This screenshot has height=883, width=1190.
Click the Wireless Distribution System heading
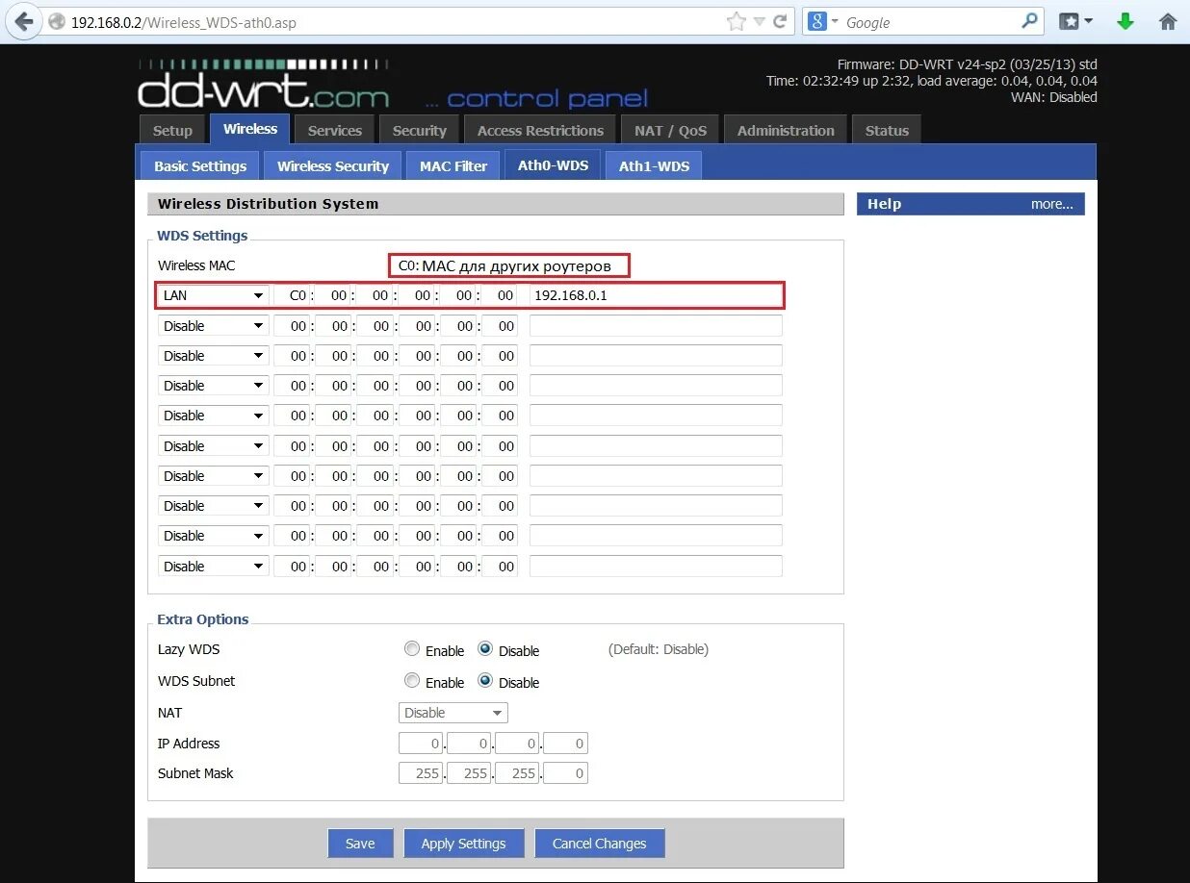coord(268,204)
